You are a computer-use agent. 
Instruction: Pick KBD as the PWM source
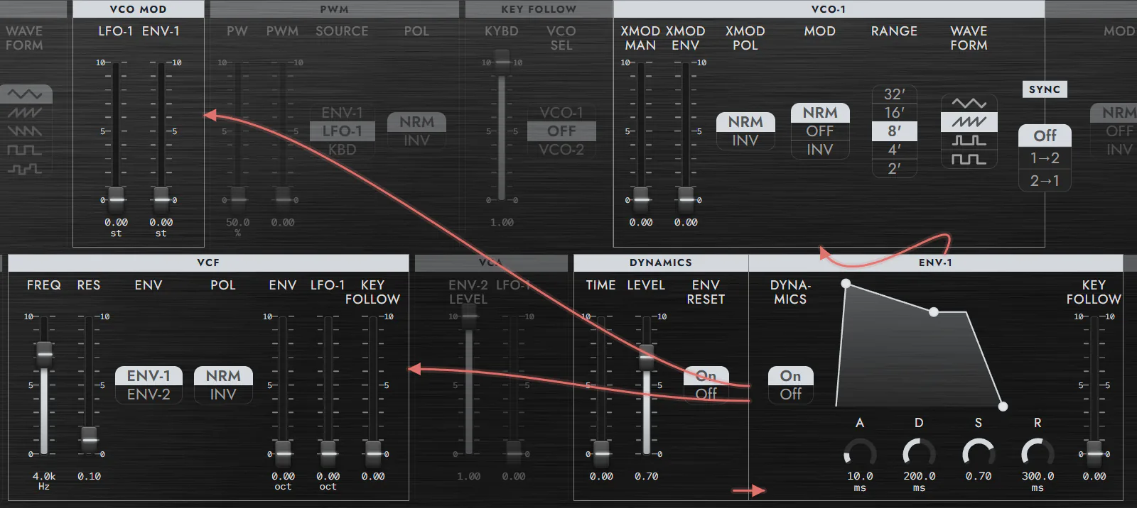click(x=342, y=150)
